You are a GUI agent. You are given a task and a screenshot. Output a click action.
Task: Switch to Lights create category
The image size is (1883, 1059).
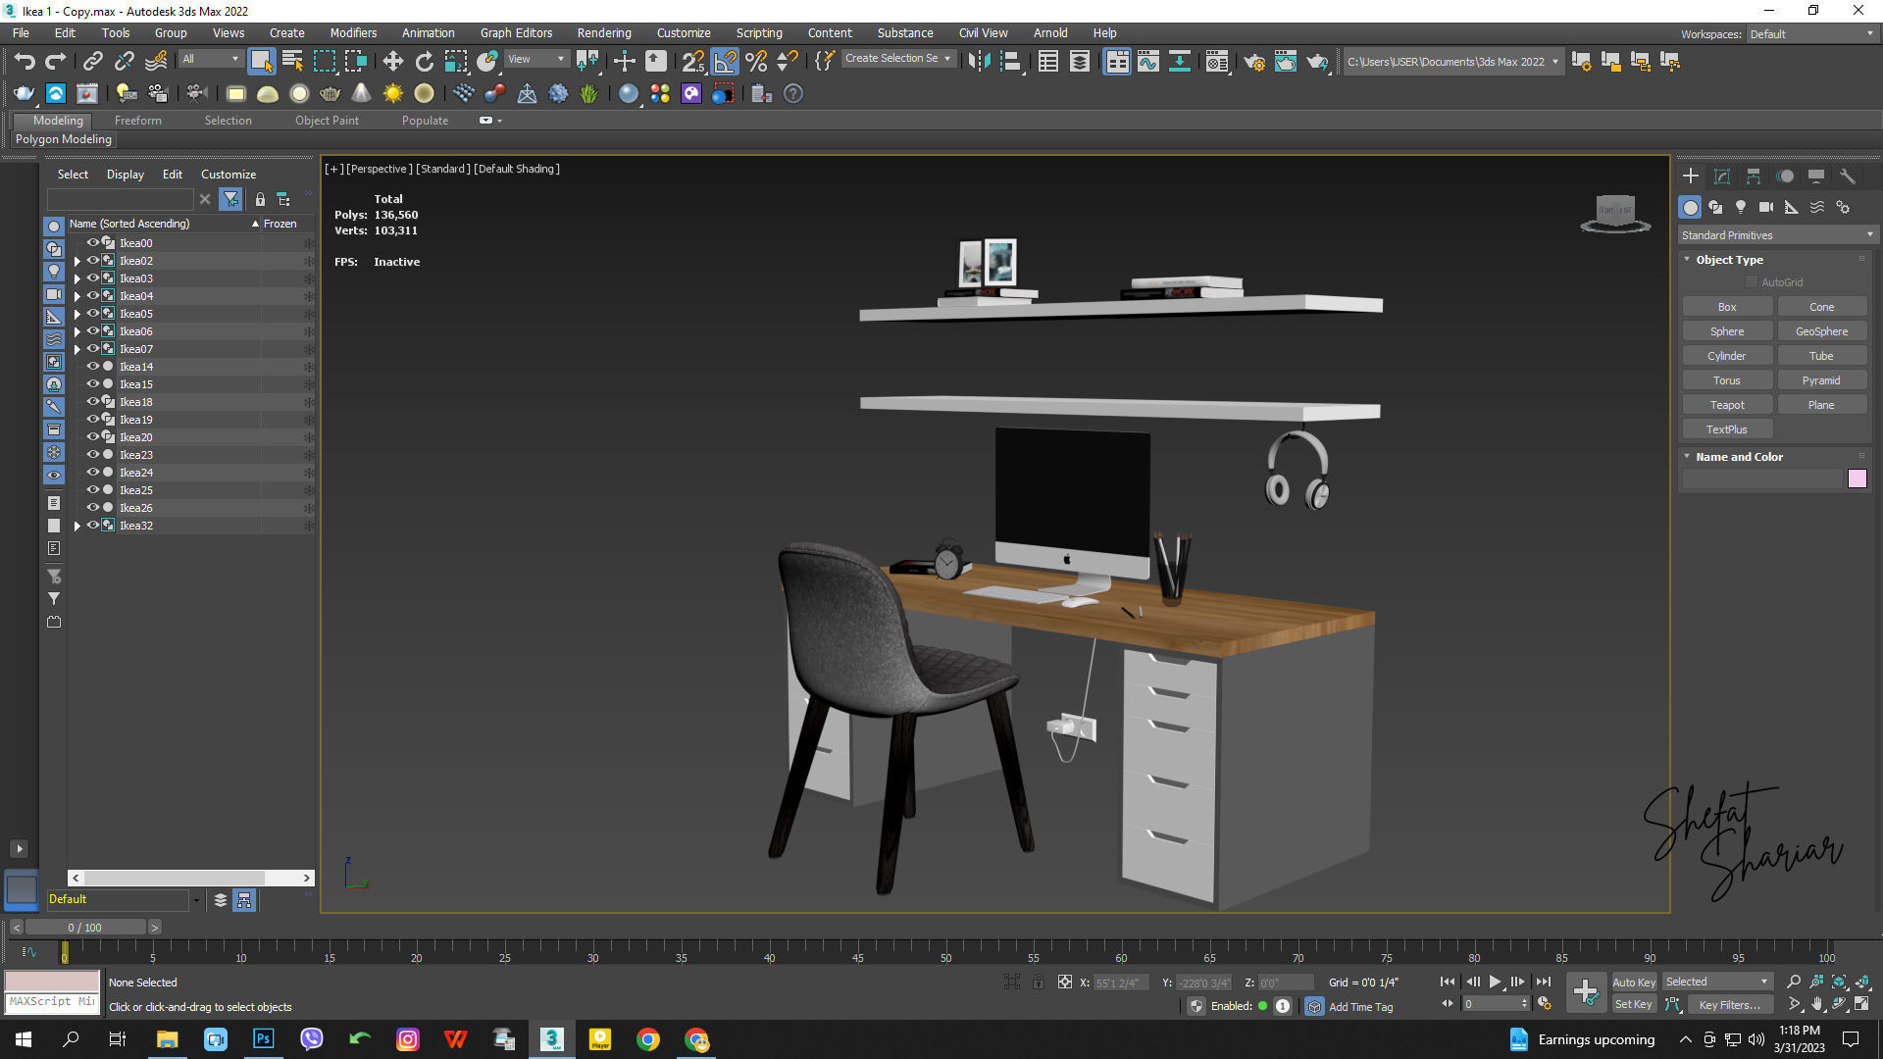pyautogui.click(x=1741, y=207)
